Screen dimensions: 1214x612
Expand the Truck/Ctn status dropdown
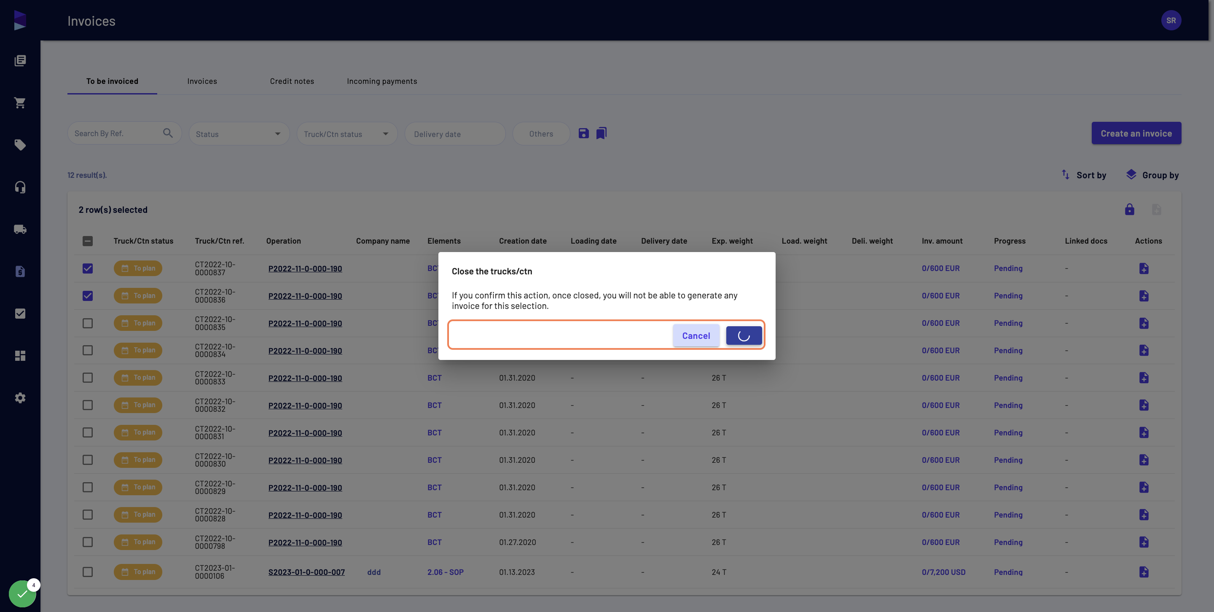(347, 134)
